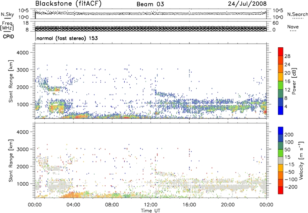
Task: Click the Velocity [m s⁻¹] colorbar title
Action: pyautogui.click(x=301, y=160)
